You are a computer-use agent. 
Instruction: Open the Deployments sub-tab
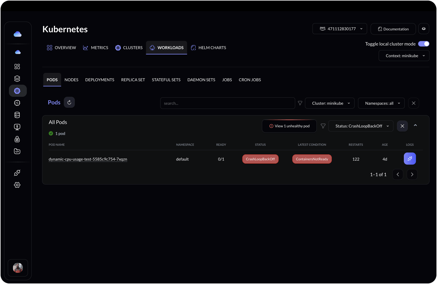click(x=100, y=80)
